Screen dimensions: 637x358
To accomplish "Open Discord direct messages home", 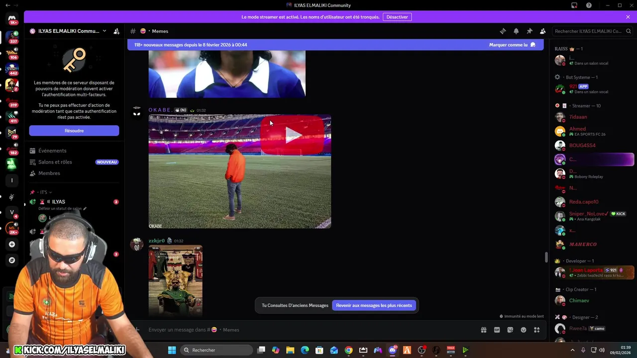I will [x=12, y=19].
